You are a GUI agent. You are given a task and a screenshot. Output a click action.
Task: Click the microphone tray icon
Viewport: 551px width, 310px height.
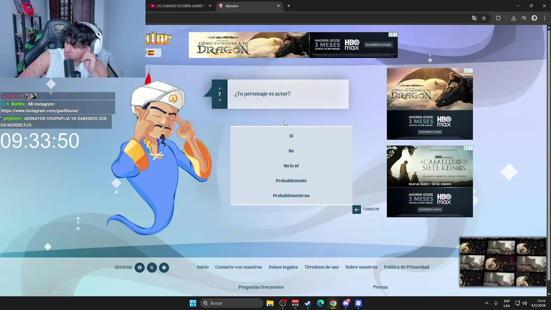coord(496,303)
